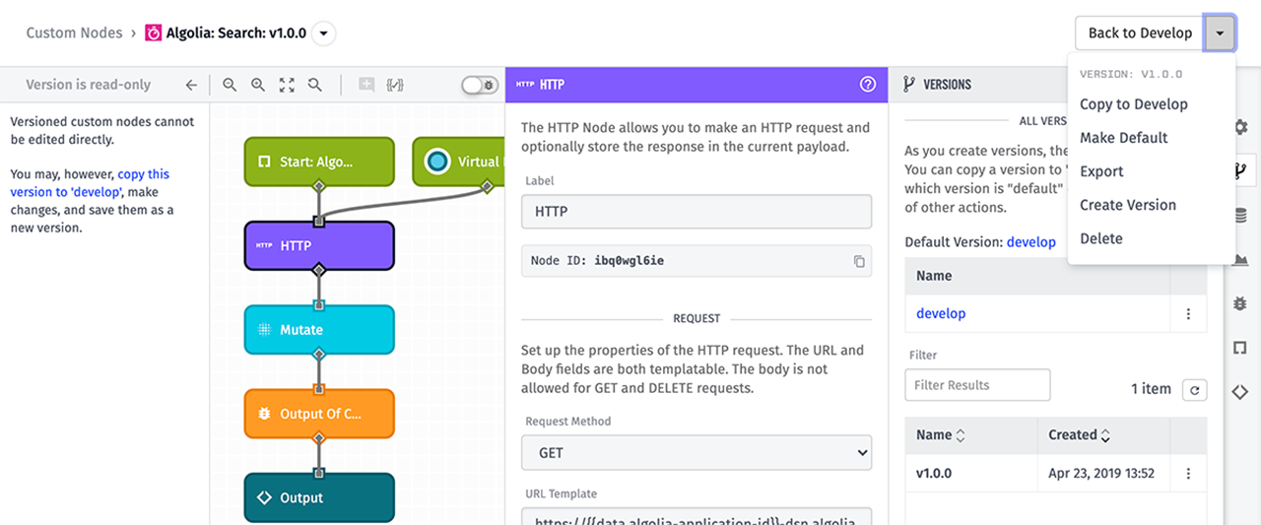This screenshot has height=525, width=1261.
Task: Click the VERSIONS panel heading
Action: pyautogui.click(x=948, y=85)
